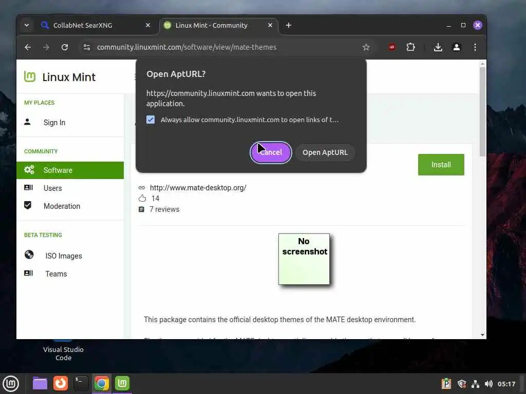This screenshot has width=526, height=394.
Task: Open the volume tray icon
Action: point(489,384)
